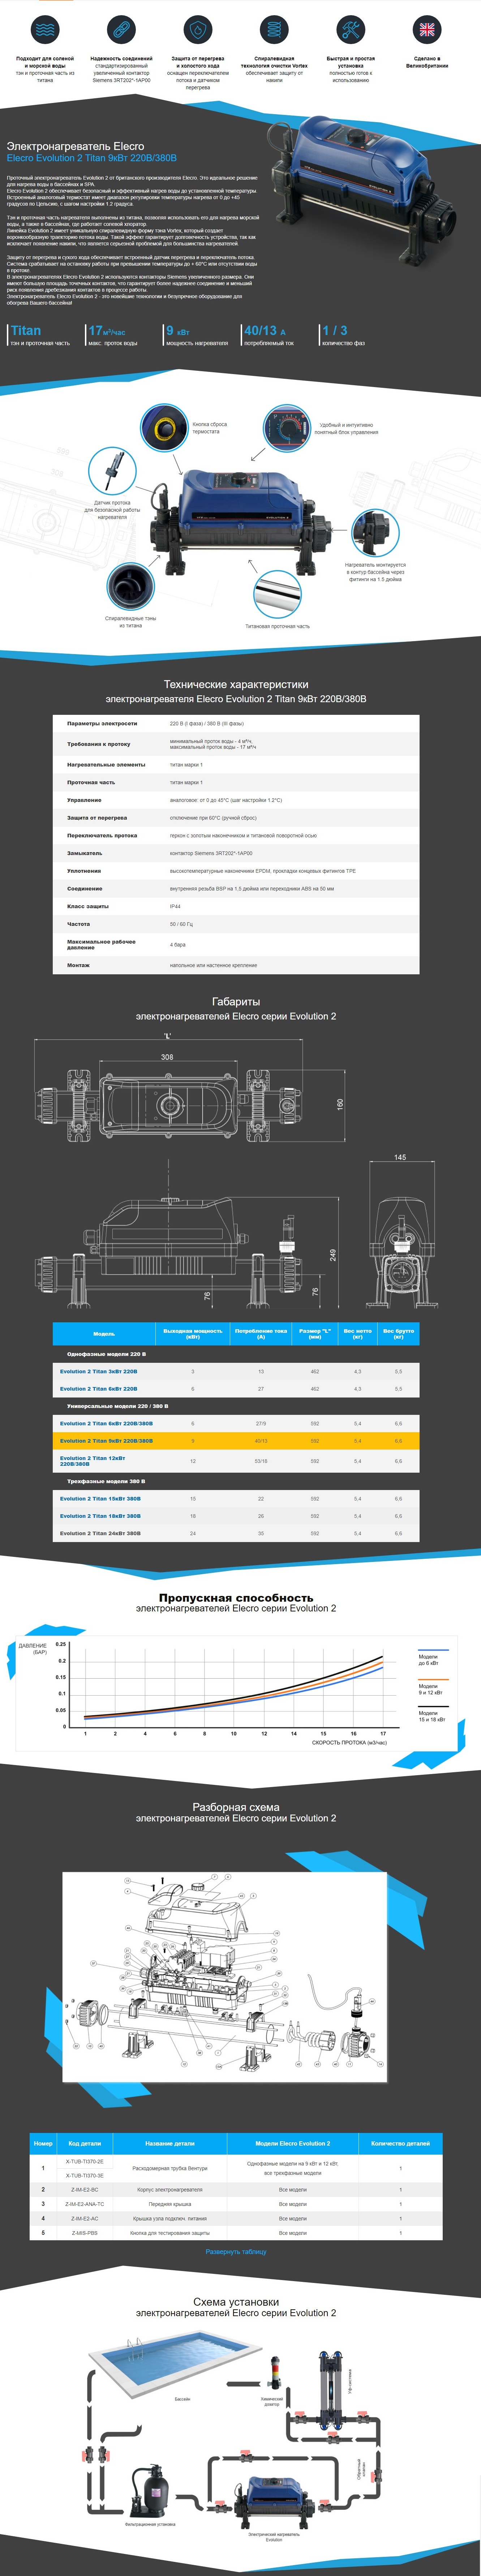The height and width of the screenshot is (2576, 481).
Task: Click the 'Однофазные модели 220 В' group row
Action: pyautogui.click(x=236, y=1354)
